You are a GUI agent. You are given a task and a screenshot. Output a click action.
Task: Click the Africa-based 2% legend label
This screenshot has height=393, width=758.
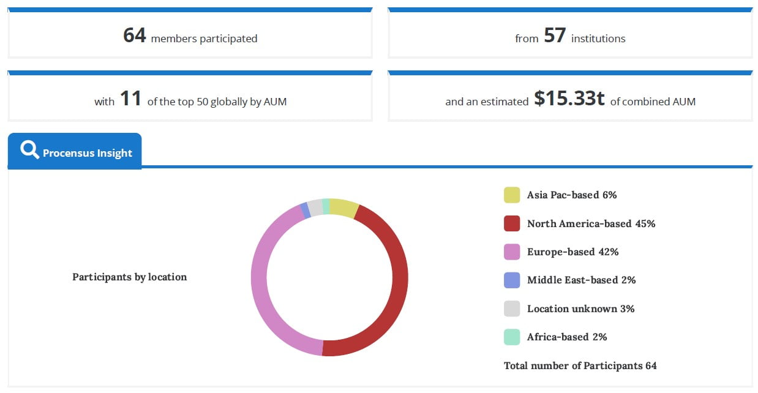pyautogui.click(x=567, y=337)
